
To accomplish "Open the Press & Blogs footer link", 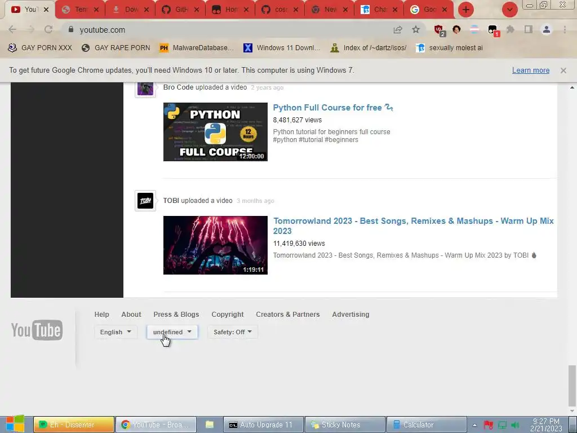I will coord(176,315).
